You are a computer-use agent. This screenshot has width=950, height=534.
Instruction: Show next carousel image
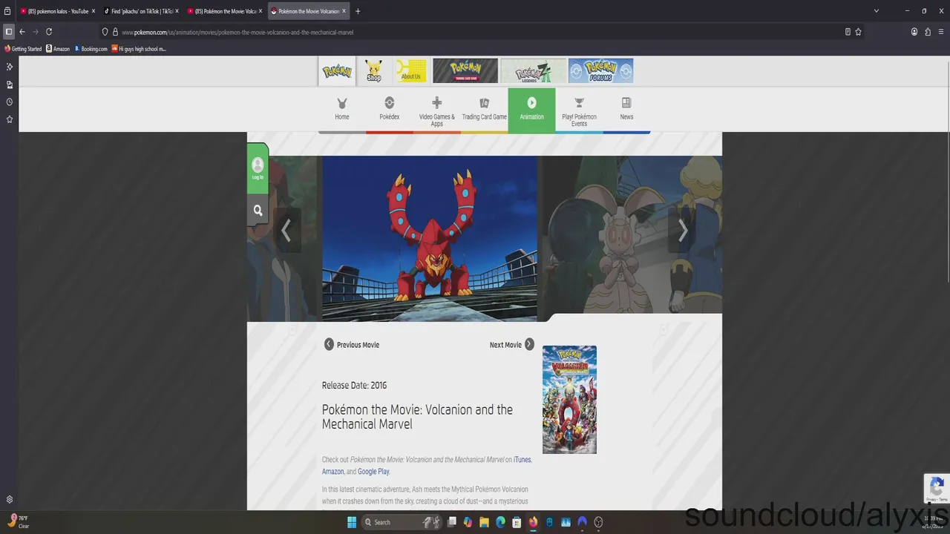point(682,231)
